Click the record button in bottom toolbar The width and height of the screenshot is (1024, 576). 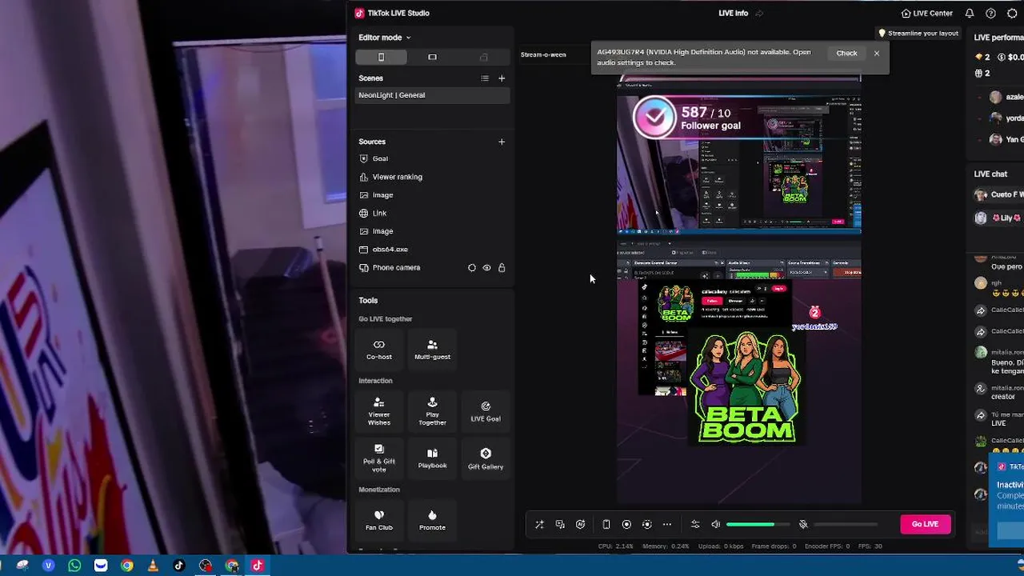pyautogui.click(x=626, y=525)
